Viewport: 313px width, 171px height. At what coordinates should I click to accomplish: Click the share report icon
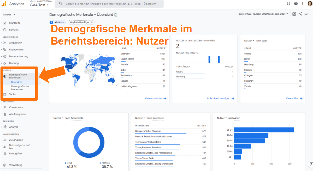[x=300, y=14]
